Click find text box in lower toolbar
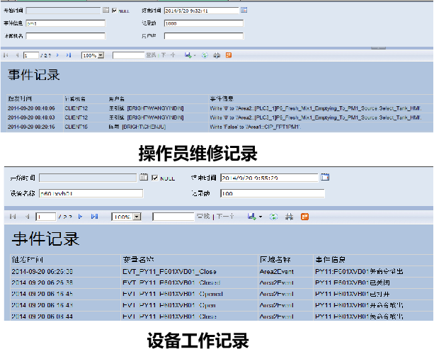The image size is (434, 354). pos(173,217)
